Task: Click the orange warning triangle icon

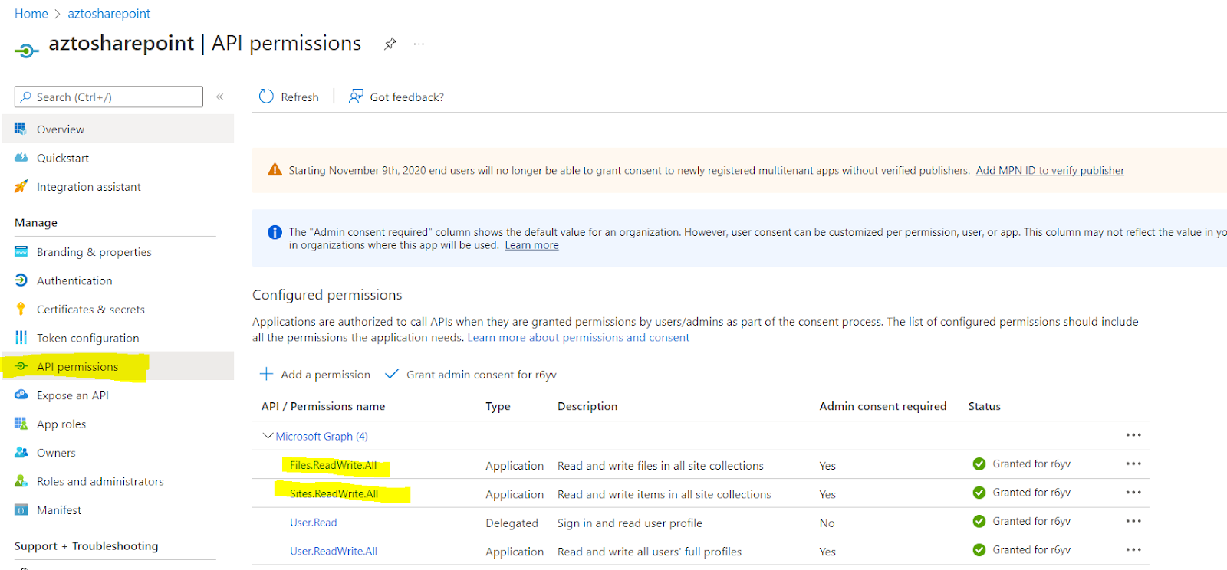Action: tap(275, 169)
